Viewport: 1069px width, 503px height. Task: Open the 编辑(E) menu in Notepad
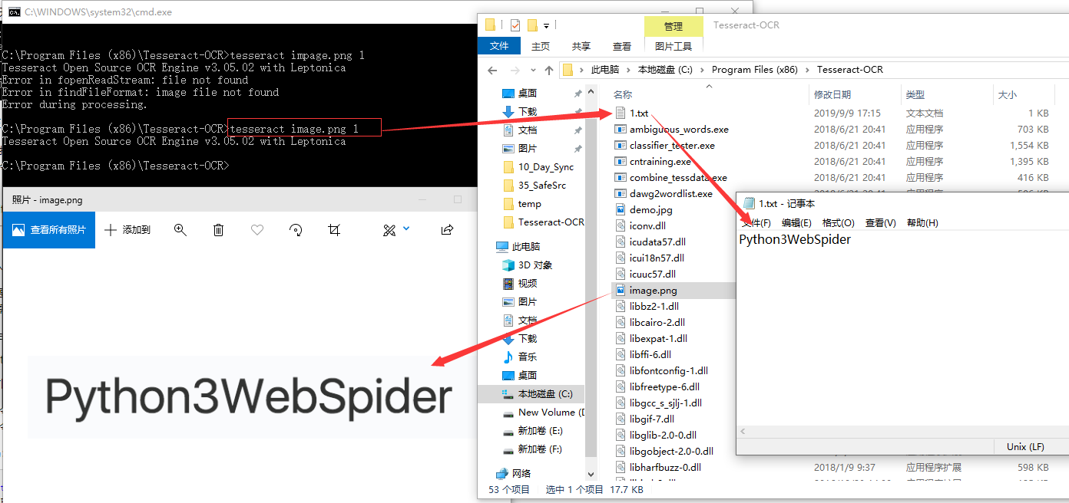point(796,223)
